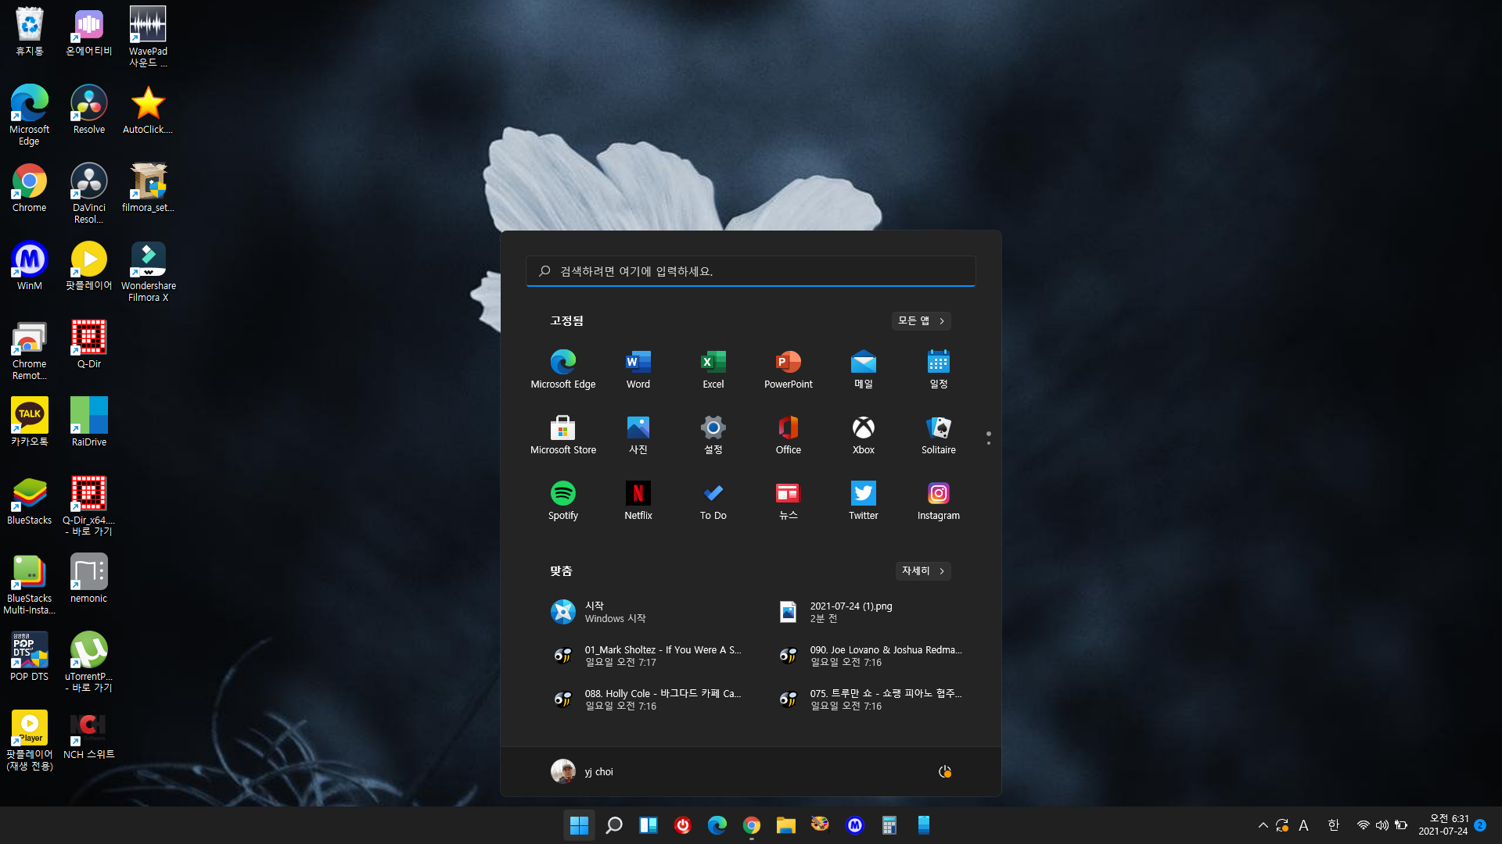
Task: Open File Explorer from the taskbar
Action: pyautogui.click(x=786, y=825)
